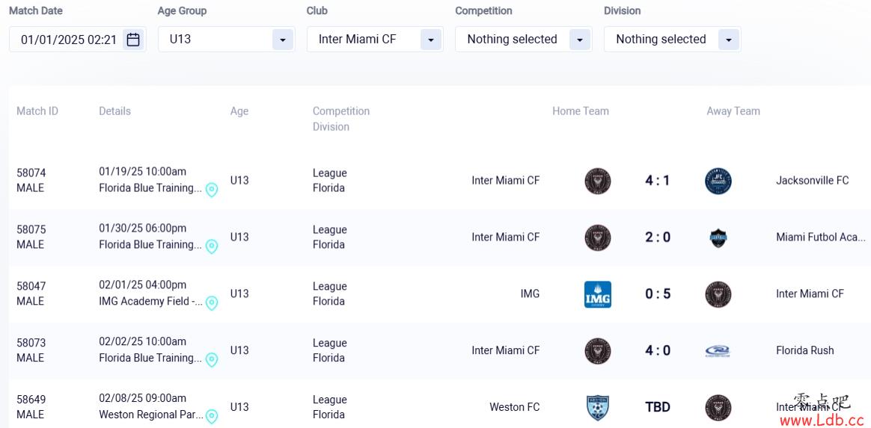Open the Competition dropdown
The width and height of the screenshot is (871, 428).
[524, 40]
